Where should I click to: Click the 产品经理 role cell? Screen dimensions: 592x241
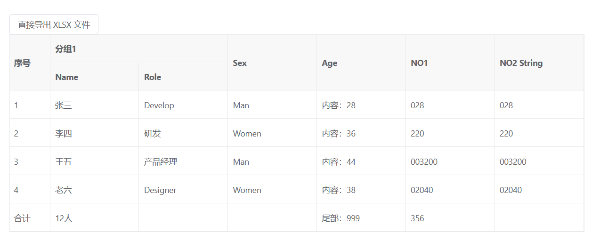161,162
